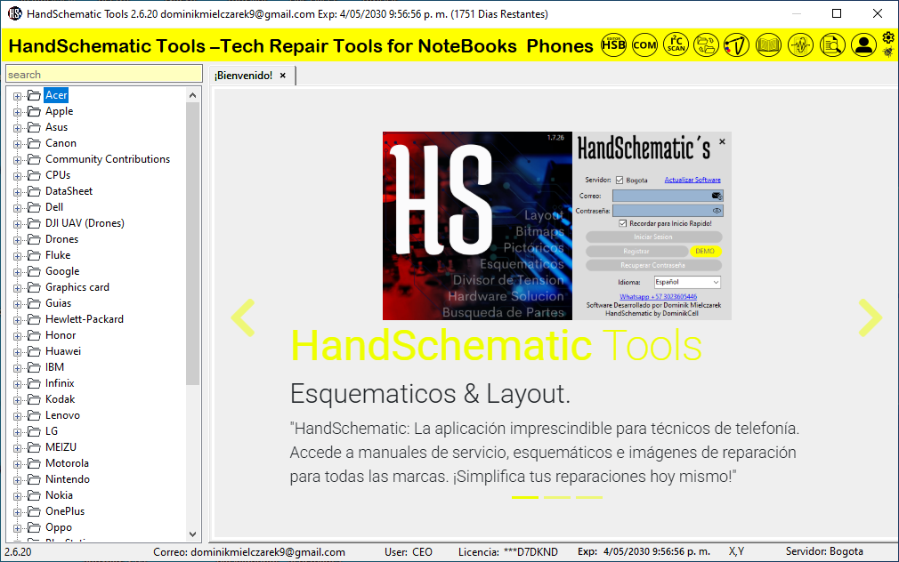899x562 pixels.
Task: Select the LG tree item
Action: [x=52, y=431]
